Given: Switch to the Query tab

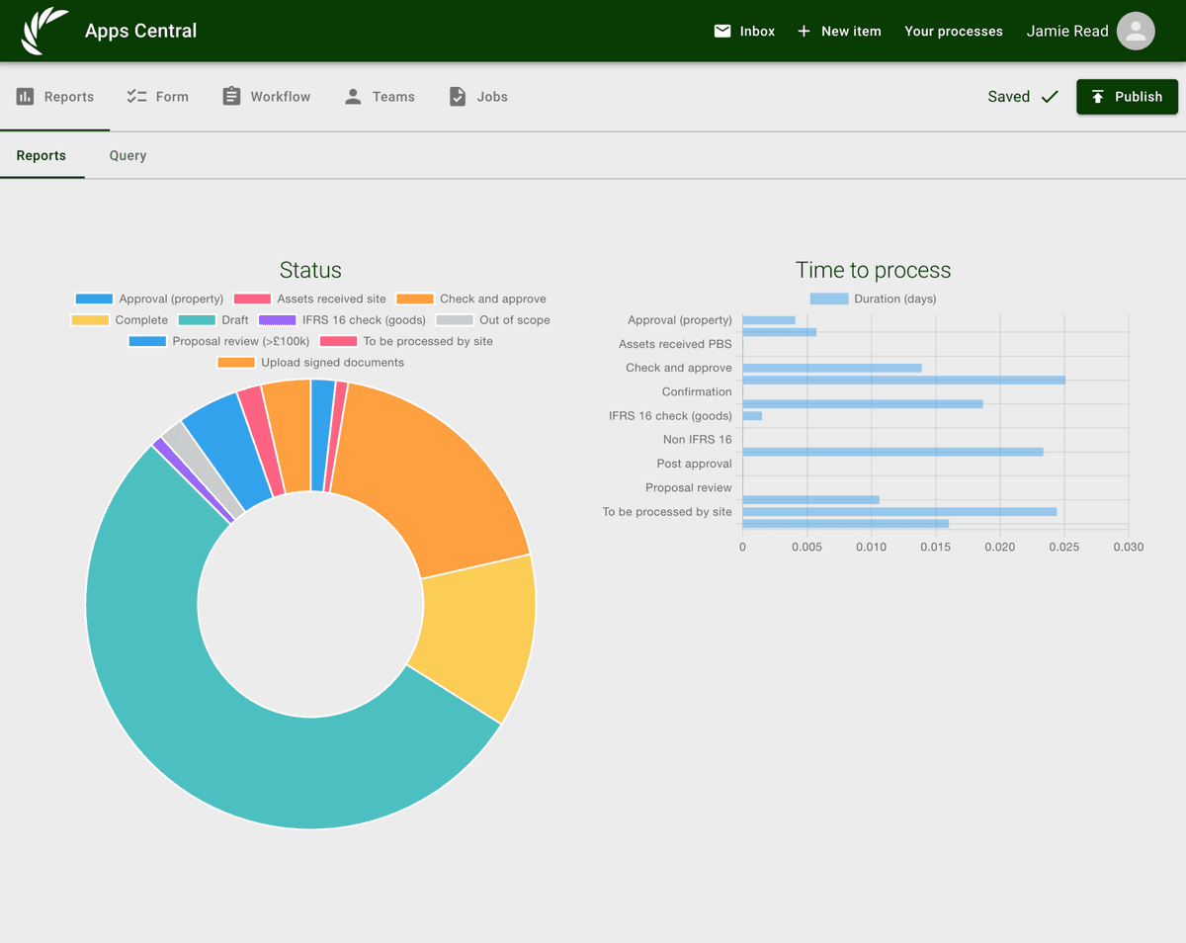Looking at the screenshot, I should click(x=127, y=155).
